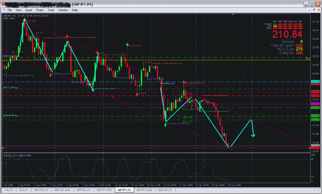322x194 pixels.
Task: Click the green down arrow above the dotted line
Action: (x=127, y=44)
